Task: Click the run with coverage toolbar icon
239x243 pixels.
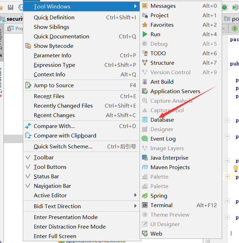Action: click(235, 7)
